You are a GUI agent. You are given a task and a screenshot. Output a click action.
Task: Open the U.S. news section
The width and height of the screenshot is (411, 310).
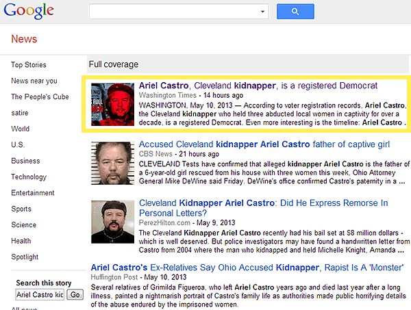(18, 145)
